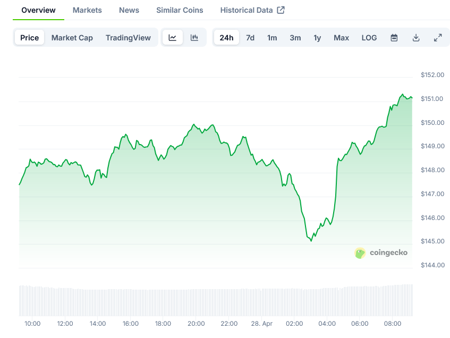Open the calendar date range picker
The image size is (450, 338).
point(394,38)
